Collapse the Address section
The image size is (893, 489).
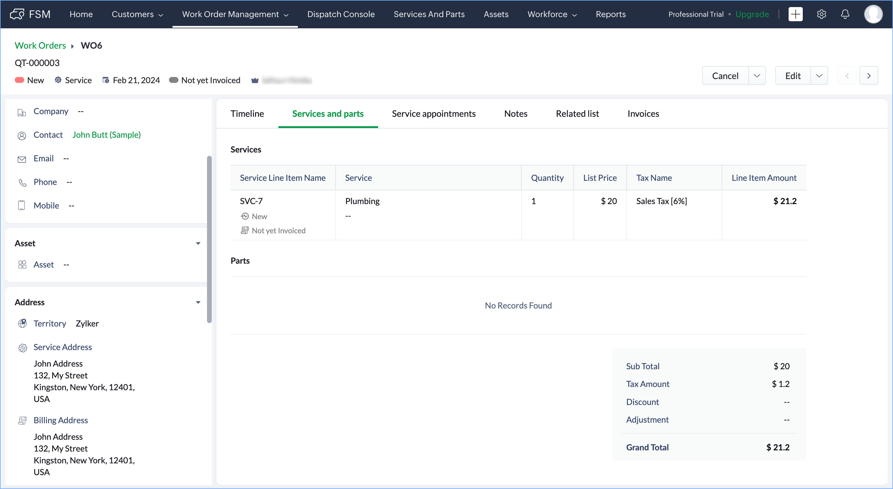tap(198, 302)
